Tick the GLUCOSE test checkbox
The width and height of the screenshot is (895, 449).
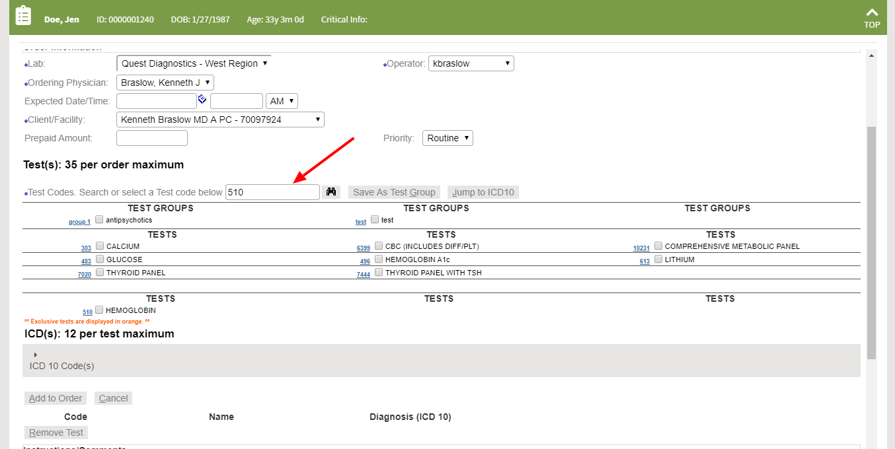(100, 259)
